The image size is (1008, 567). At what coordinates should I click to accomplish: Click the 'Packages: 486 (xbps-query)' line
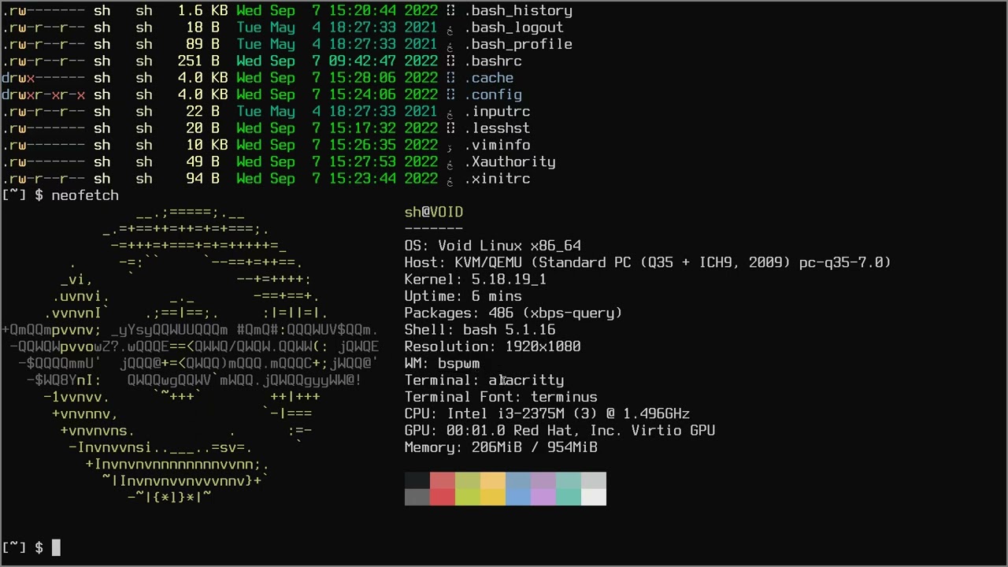click(x=513, y=313)
